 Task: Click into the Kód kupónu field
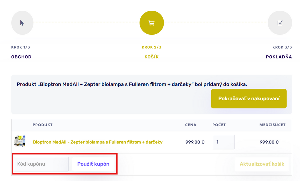click(x=41, y=164)
